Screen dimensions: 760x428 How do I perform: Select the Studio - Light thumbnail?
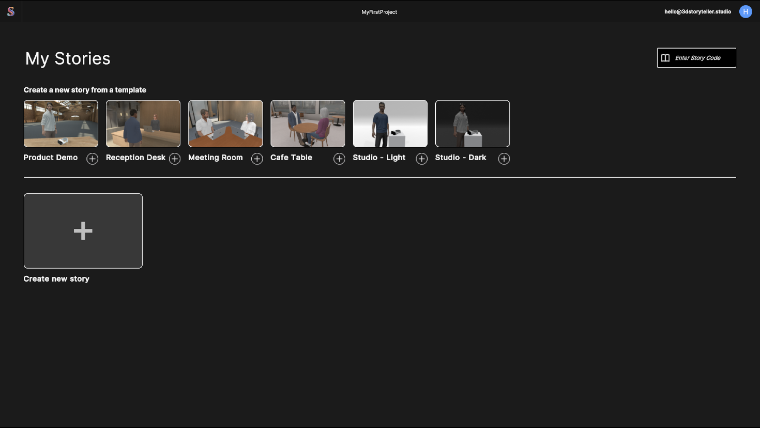(390, 123)
